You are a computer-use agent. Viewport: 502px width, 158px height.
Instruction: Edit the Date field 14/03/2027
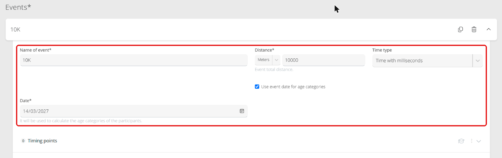134,111
